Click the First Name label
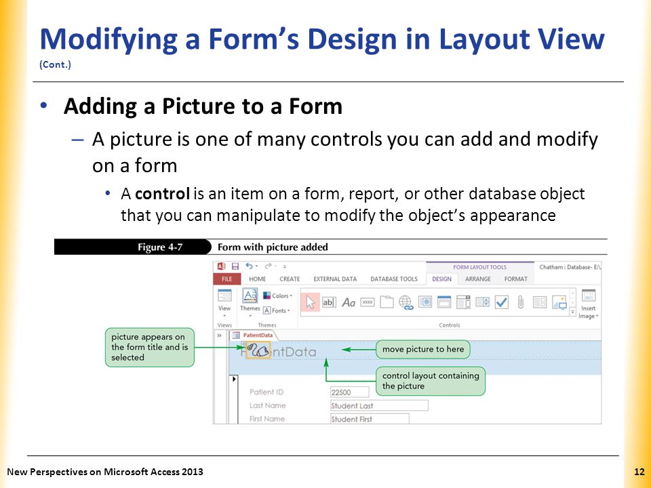 (267, 419)
